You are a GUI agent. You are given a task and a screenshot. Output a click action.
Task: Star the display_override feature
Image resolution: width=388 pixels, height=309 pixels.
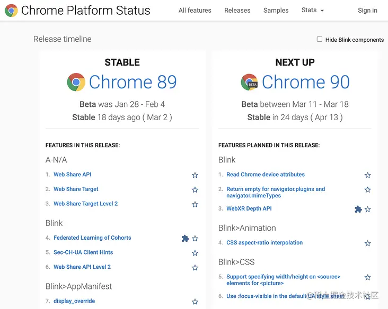click(x=195, y=302)
